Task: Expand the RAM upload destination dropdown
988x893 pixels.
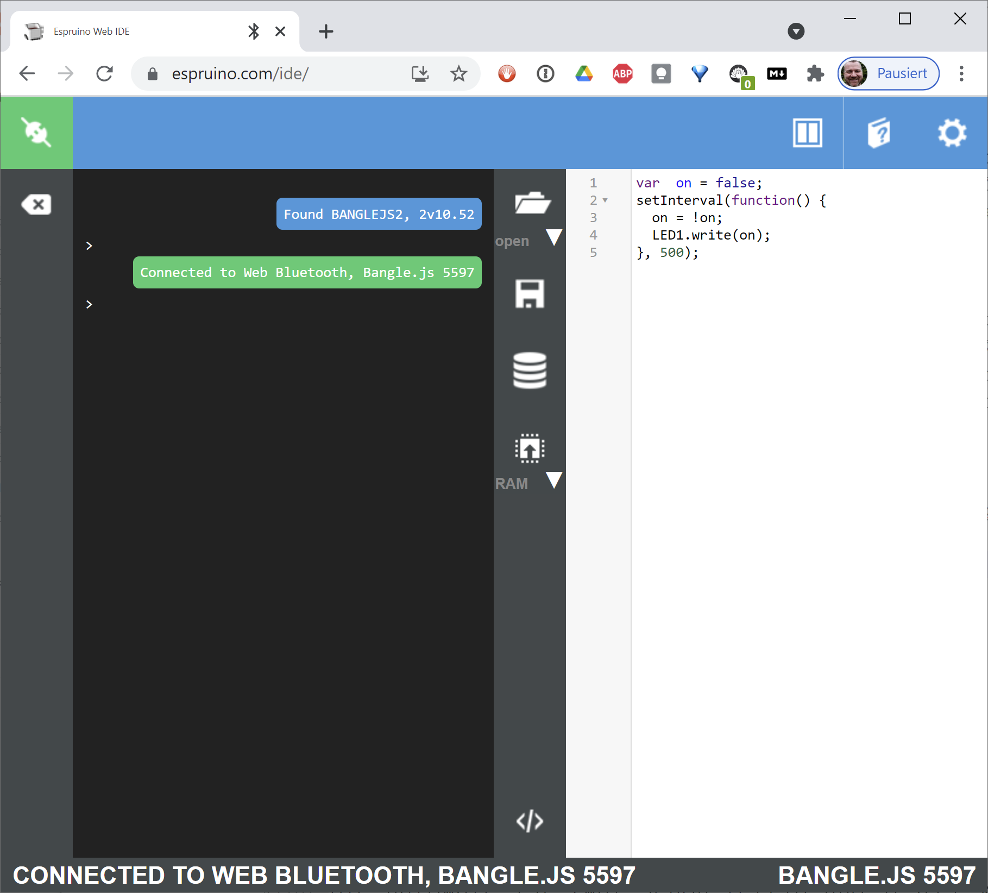Action: click(x=554, y=480)
